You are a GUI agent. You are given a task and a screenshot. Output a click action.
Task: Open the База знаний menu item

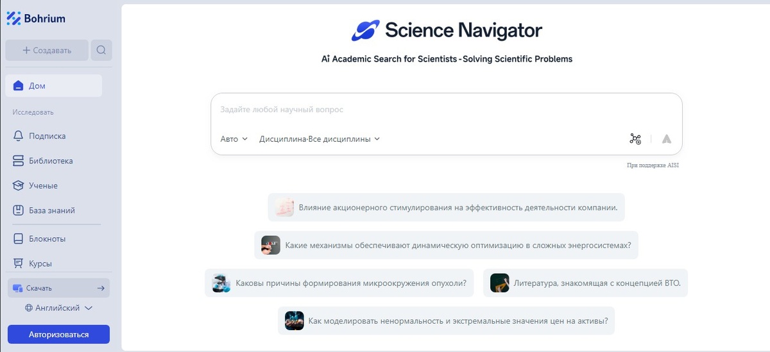pos(51,210)
